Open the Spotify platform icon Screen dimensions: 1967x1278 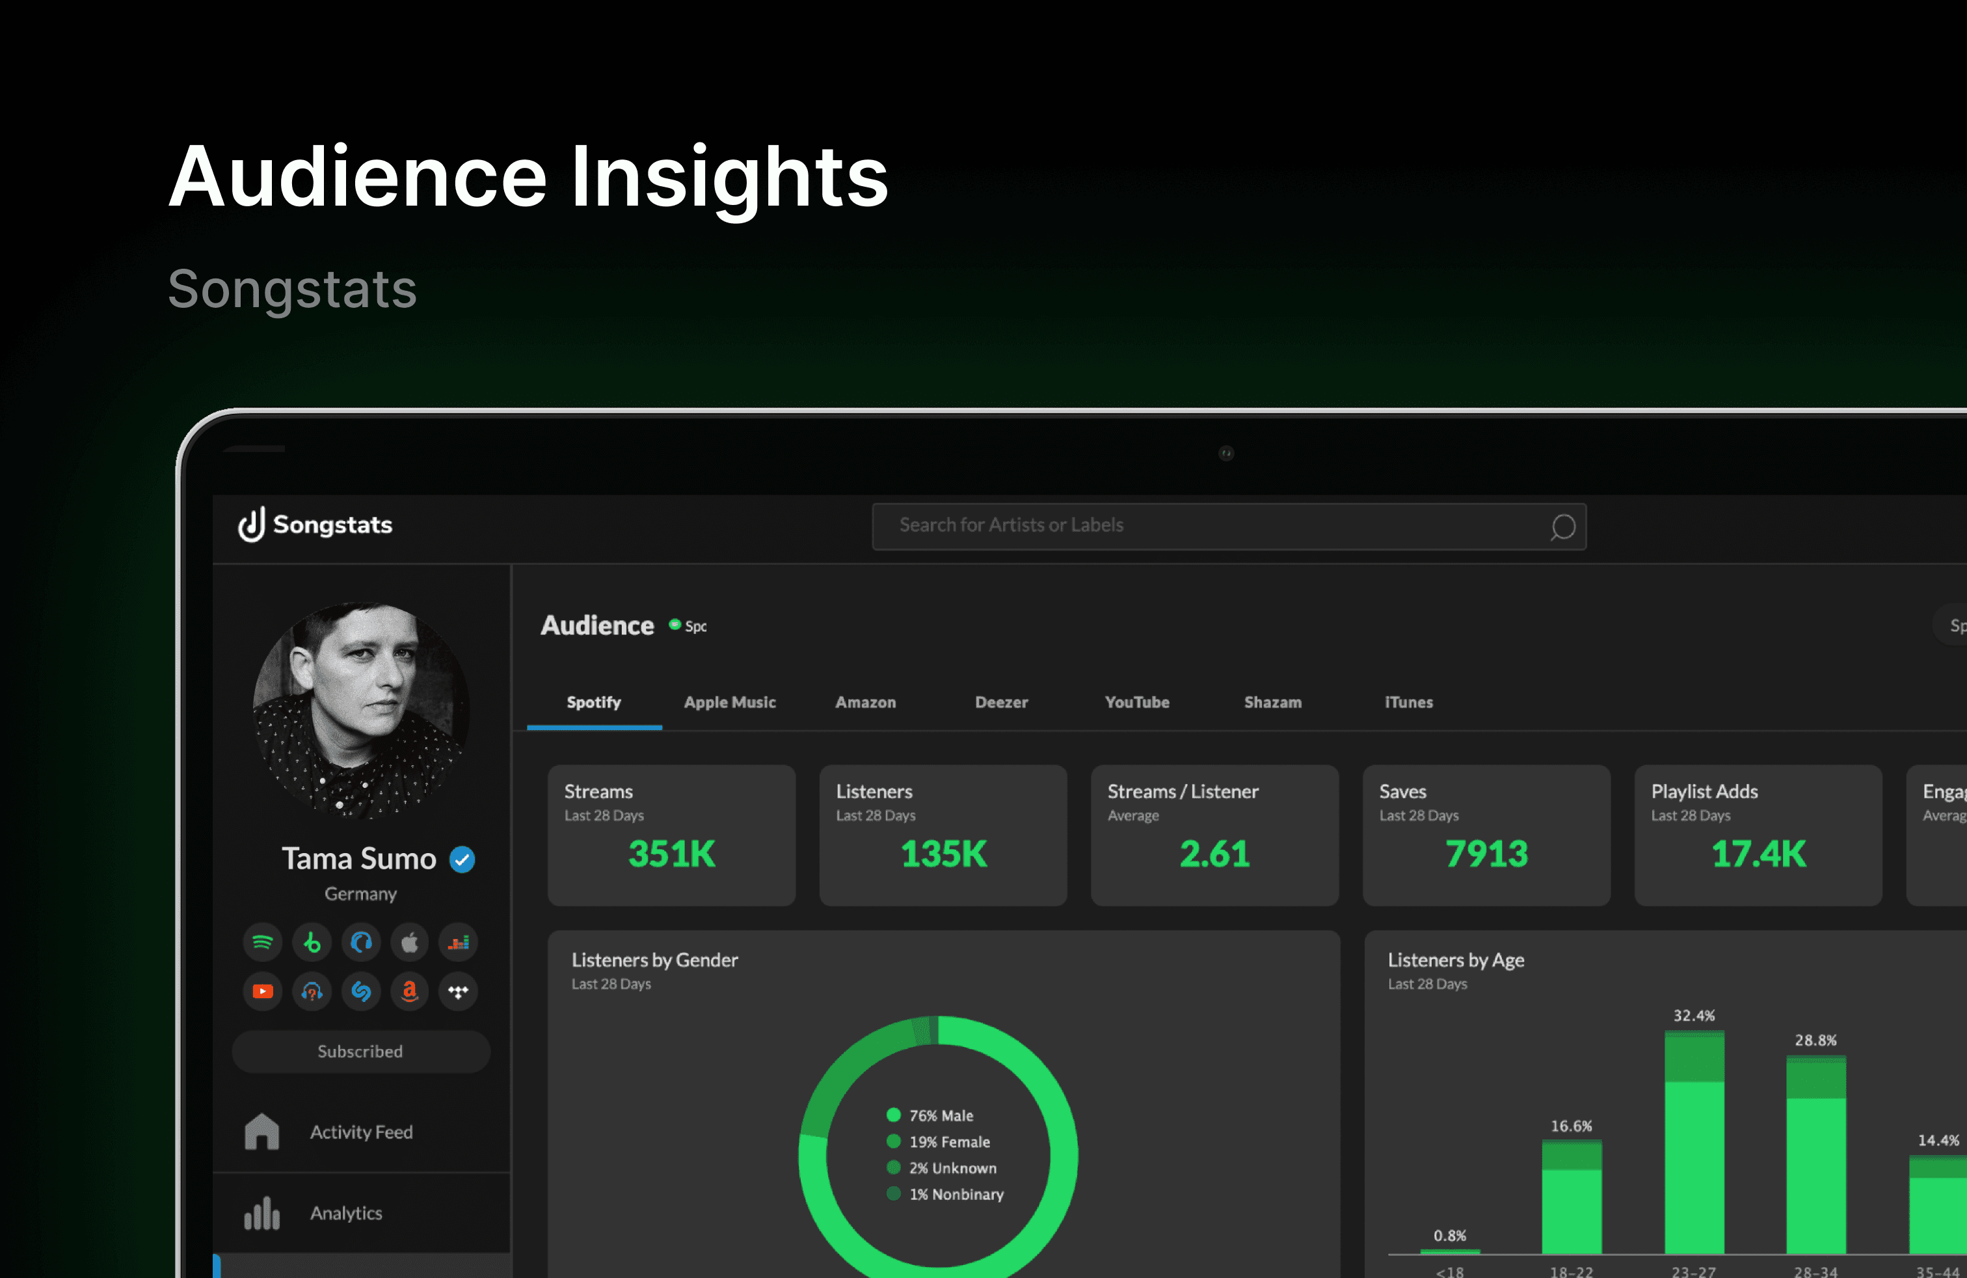click(262, 942)
